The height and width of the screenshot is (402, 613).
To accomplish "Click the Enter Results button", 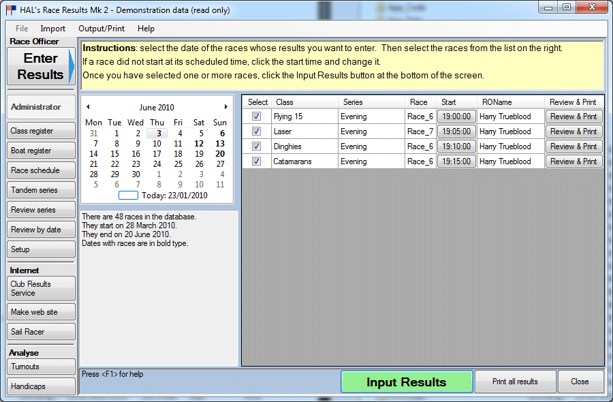I will click(x=41, y=66).
